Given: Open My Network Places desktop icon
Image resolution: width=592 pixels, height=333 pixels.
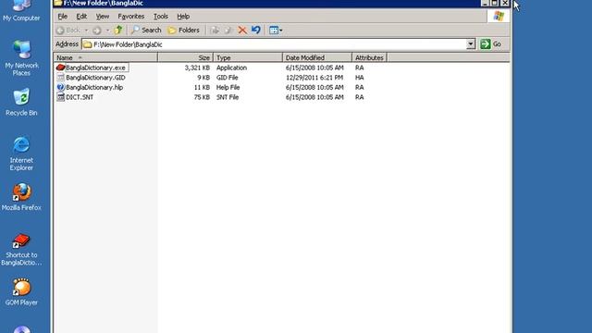Looking at the screenshot, I should point(21,57).
